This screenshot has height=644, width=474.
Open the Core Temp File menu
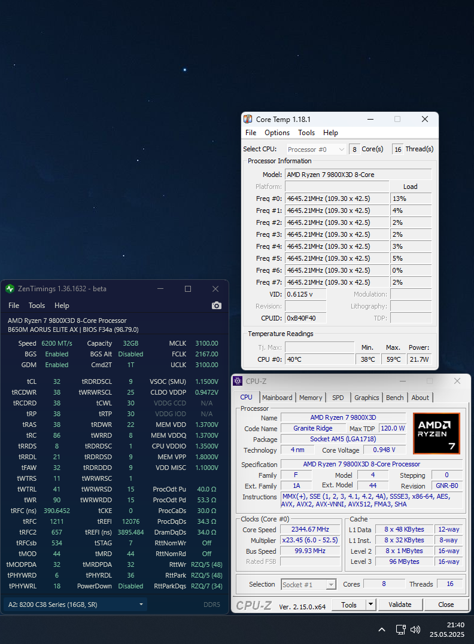[x=251, y=133]
